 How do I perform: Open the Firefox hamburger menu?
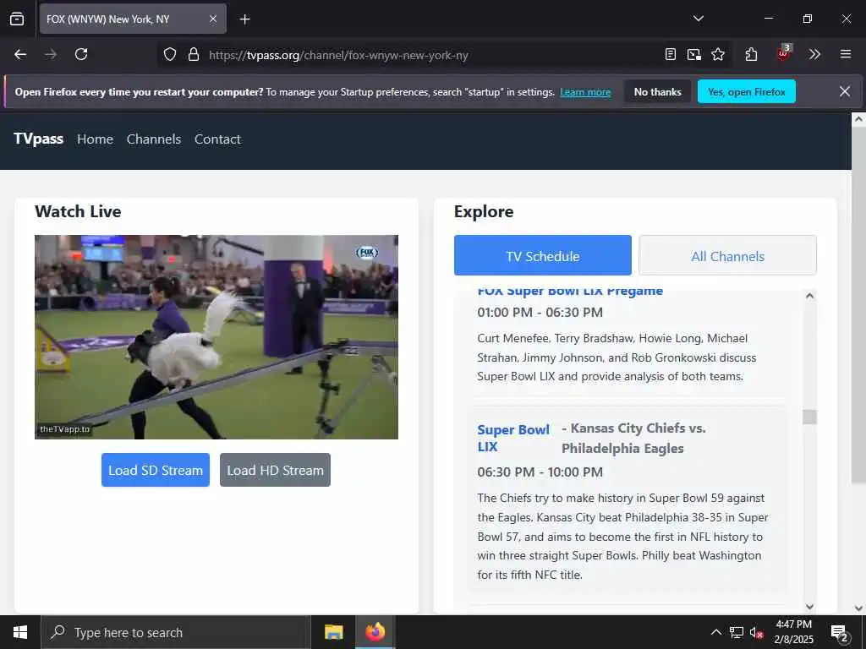tap(846, 54)
